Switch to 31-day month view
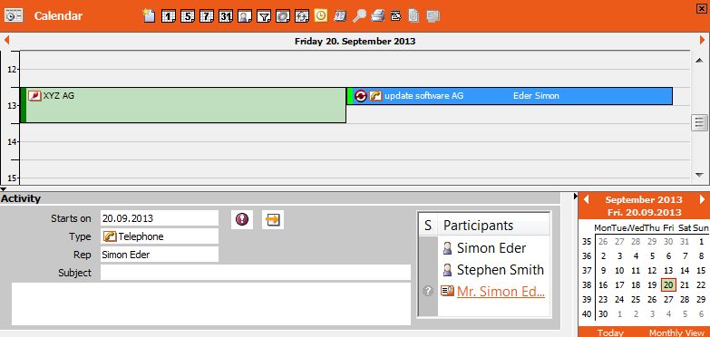This screenshot has width=710, height=337. [x=226, y=16]
